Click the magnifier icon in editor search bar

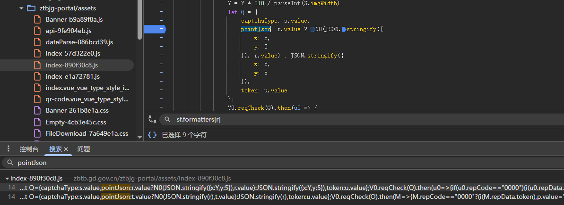(167, 119)
